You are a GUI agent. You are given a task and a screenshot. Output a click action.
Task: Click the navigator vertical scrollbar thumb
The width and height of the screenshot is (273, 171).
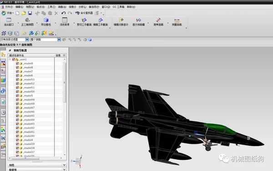pos(65,83)
